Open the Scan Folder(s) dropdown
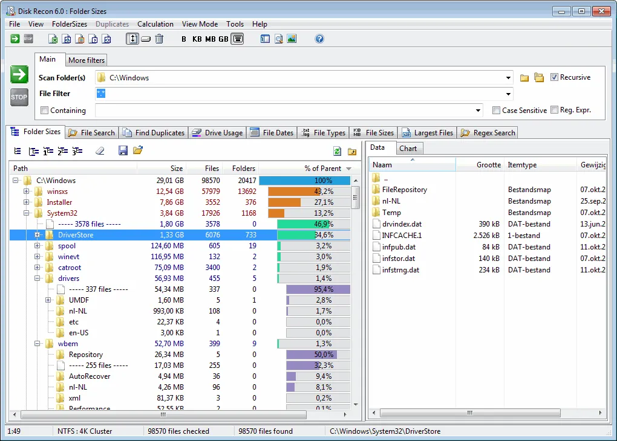Viewport: 617px width, 441px height. coord(508,77)
